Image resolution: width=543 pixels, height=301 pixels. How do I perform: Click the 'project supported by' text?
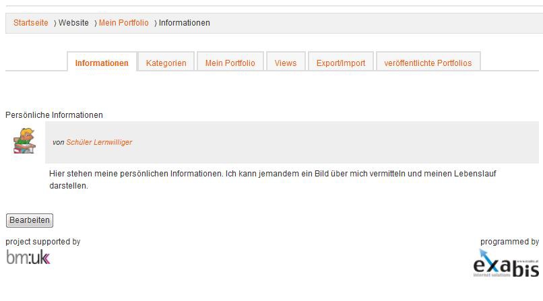click(43, 242)
